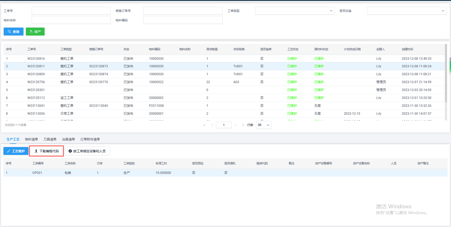Open the 刀具清单 tab

tap(50, 139)
